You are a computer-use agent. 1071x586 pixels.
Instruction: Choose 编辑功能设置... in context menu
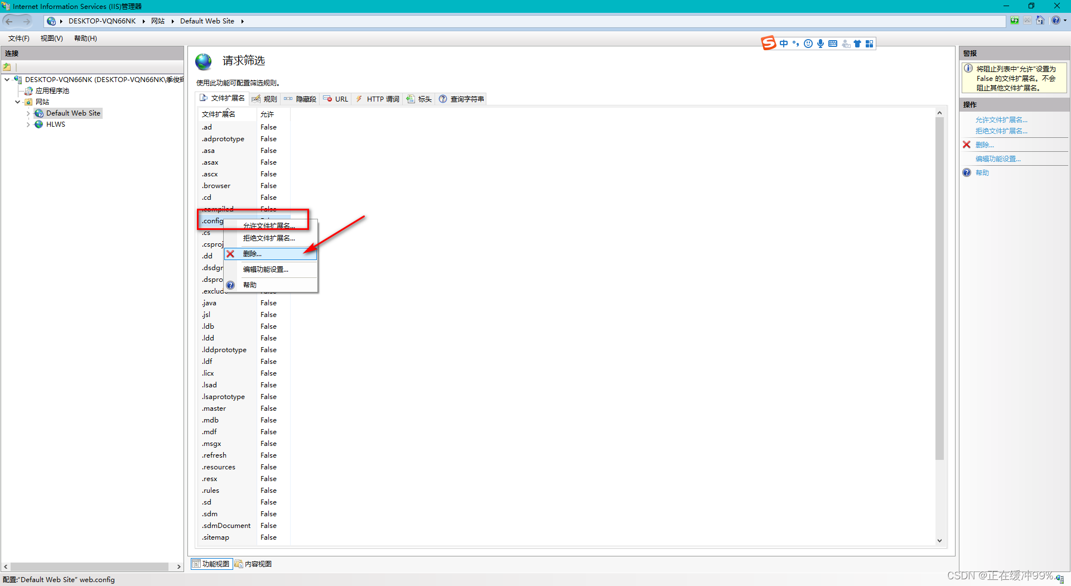tap(269, 270)
